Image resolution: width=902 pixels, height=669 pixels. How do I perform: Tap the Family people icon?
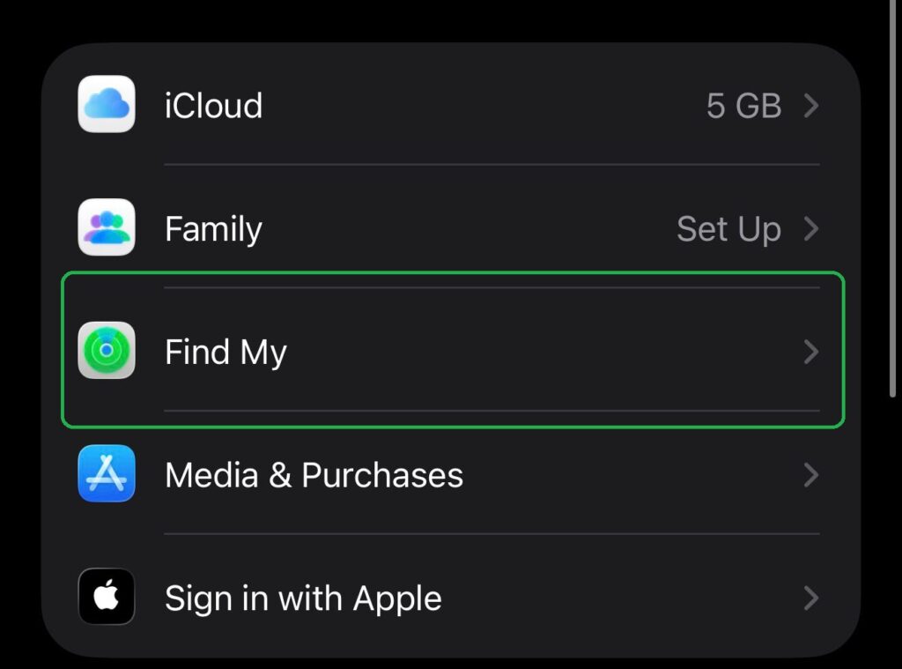tap(107, 228)
